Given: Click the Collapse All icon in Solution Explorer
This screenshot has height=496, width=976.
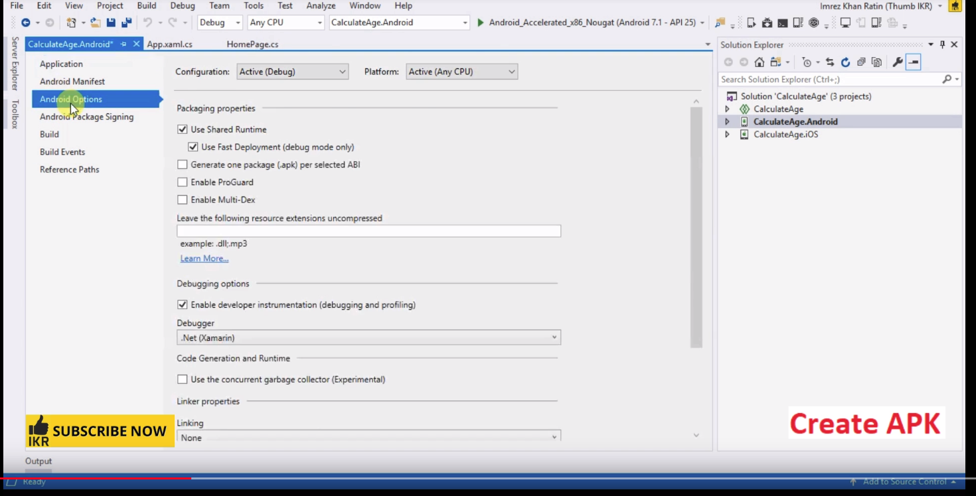Looking at the screenshot, I should (861, 62).
